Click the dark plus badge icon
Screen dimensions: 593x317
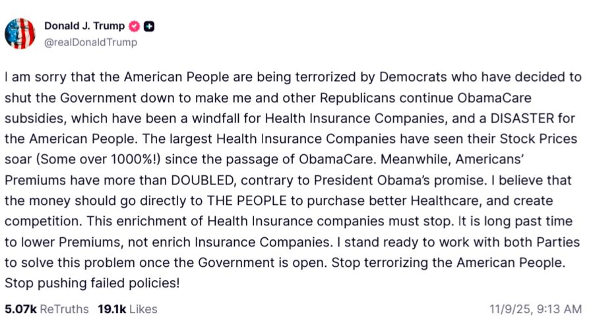(149, 26)
